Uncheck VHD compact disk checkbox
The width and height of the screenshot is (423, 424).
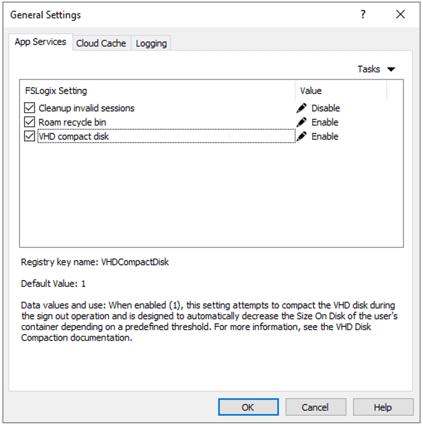pos(29,137)
